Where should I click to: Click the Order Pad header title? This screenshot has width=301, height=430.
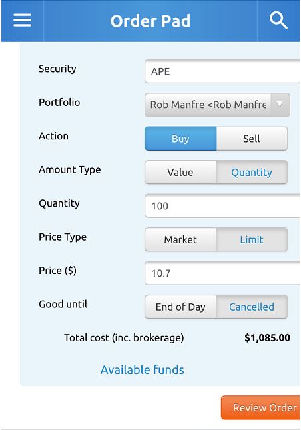pyautogui.click(x=150, y=21)
